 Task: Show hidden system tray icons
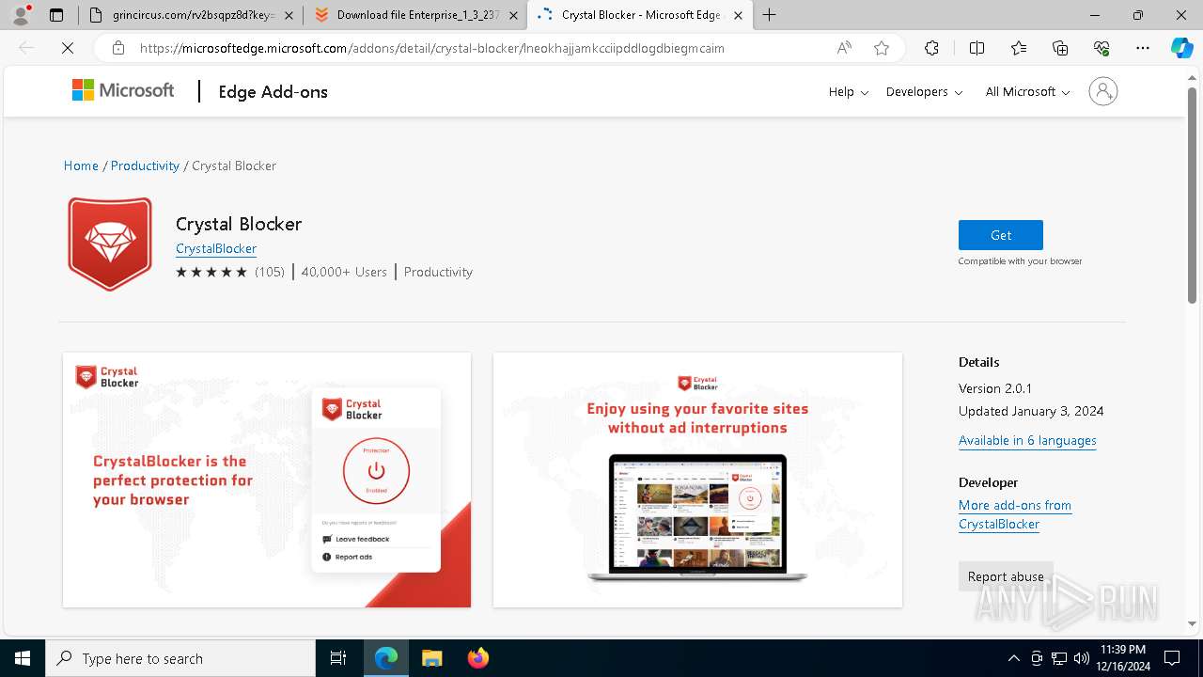click(x=1013, y=658)
